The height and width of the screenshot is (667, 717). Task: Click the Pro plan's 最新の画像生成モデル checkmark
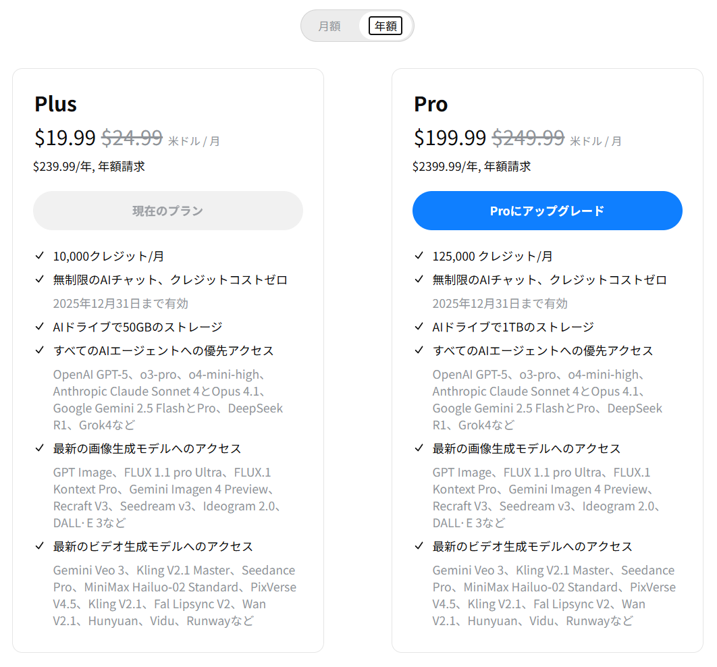pyautogui.click(x=419, y=448)
